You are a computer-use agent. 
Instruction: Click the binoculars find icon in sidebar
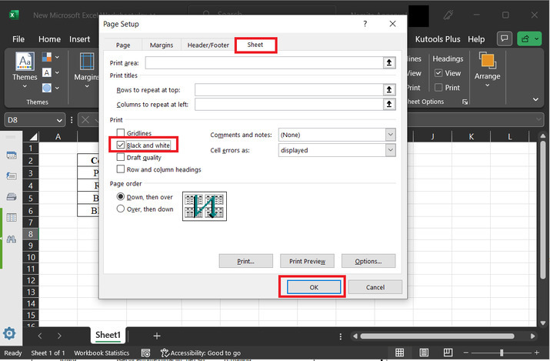tap(12, 239)
